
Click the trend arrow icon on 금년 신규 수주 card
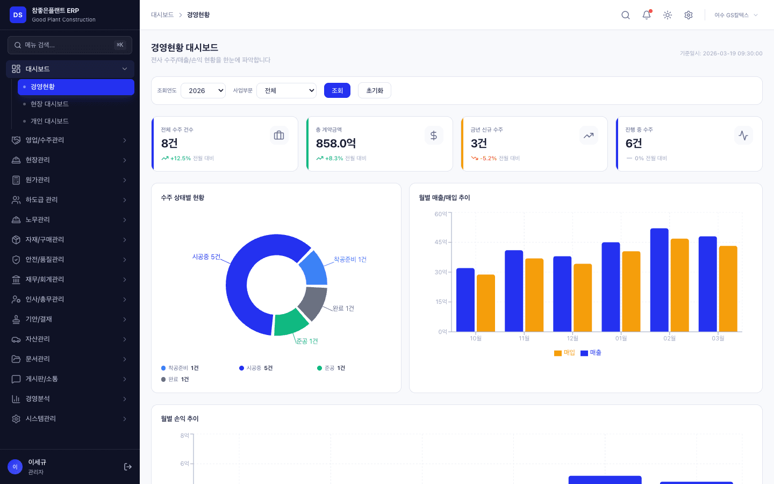tap(589, 136)
